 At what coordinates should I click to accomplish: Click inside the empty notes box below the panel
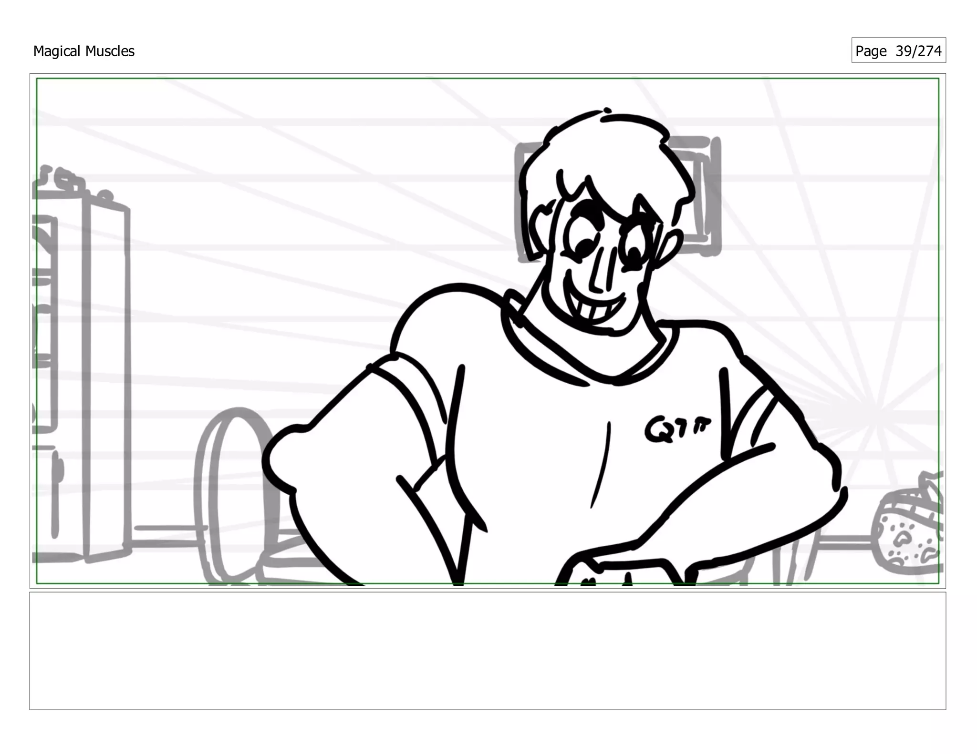[x=487, y=650]
